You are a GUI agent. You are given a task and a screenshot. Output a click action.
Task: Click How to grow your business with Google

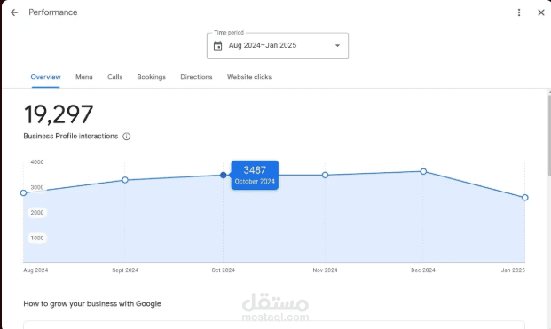point(92,303)
